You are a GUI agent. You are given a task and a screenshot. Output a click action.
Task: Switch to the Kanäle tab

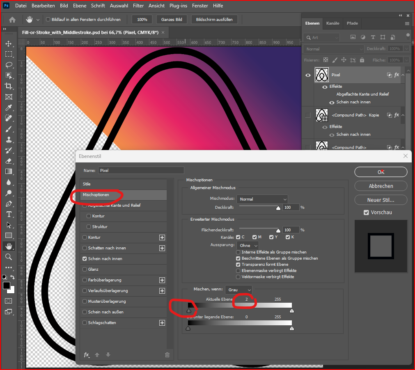(332, 23)
